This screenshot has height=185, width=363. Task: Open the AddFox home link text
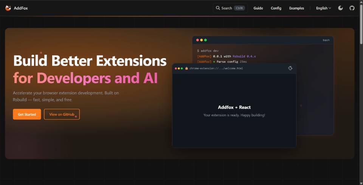[21, 8]
